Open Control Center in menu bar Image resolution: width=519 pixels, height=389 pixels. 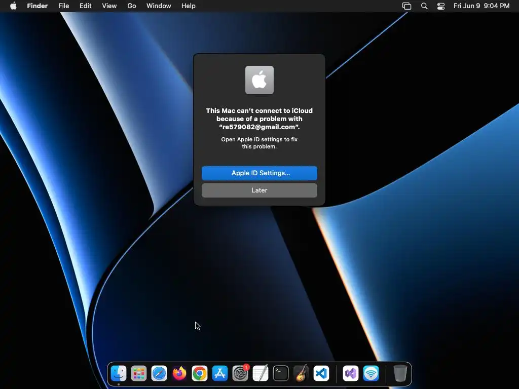[x=441, y=6]
